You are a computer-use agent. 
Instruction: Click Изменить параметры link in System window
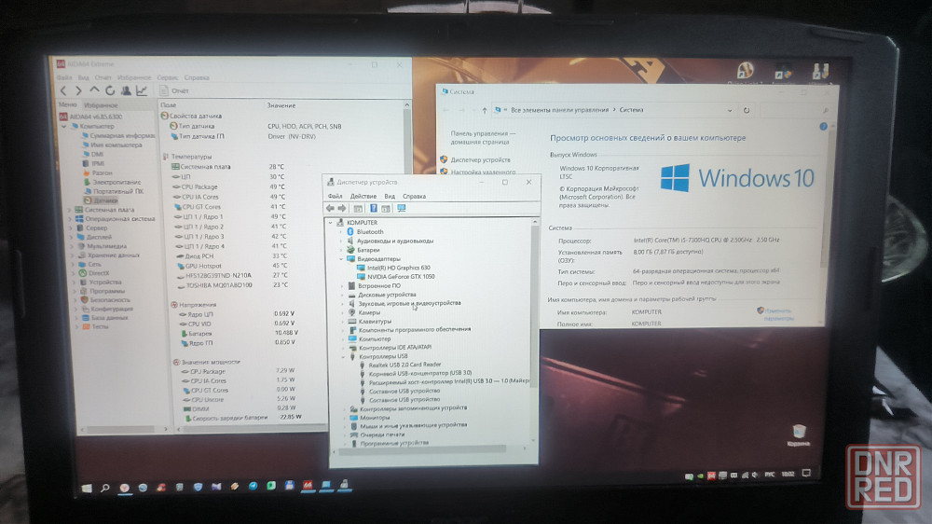click(x=775, y=314)
